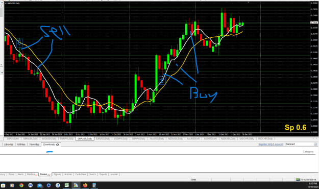Open the Alerts terminal tab
Viewport: 319px width, 189px height.
pyautogui.click(x=20, y=174)
